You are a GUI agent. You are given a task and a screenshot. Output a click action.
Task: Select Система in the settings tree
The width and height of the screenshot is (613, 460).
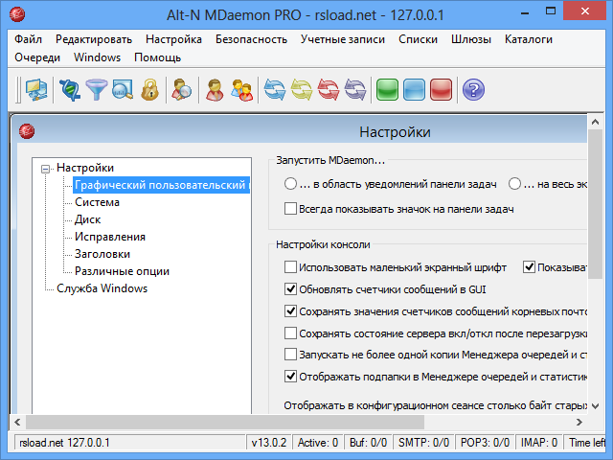(97, 202)
